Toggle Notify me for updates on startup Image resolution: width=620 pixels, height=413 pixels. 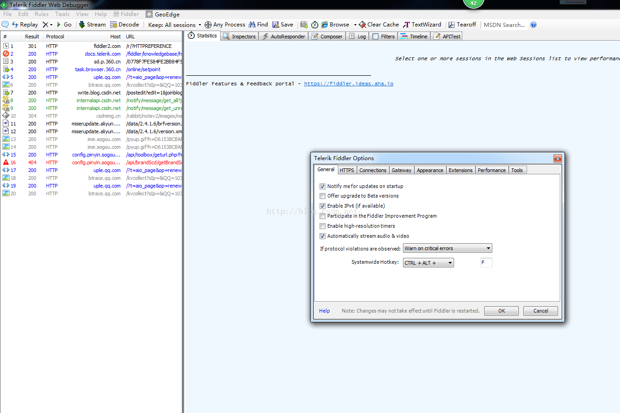tap(323, 186)
